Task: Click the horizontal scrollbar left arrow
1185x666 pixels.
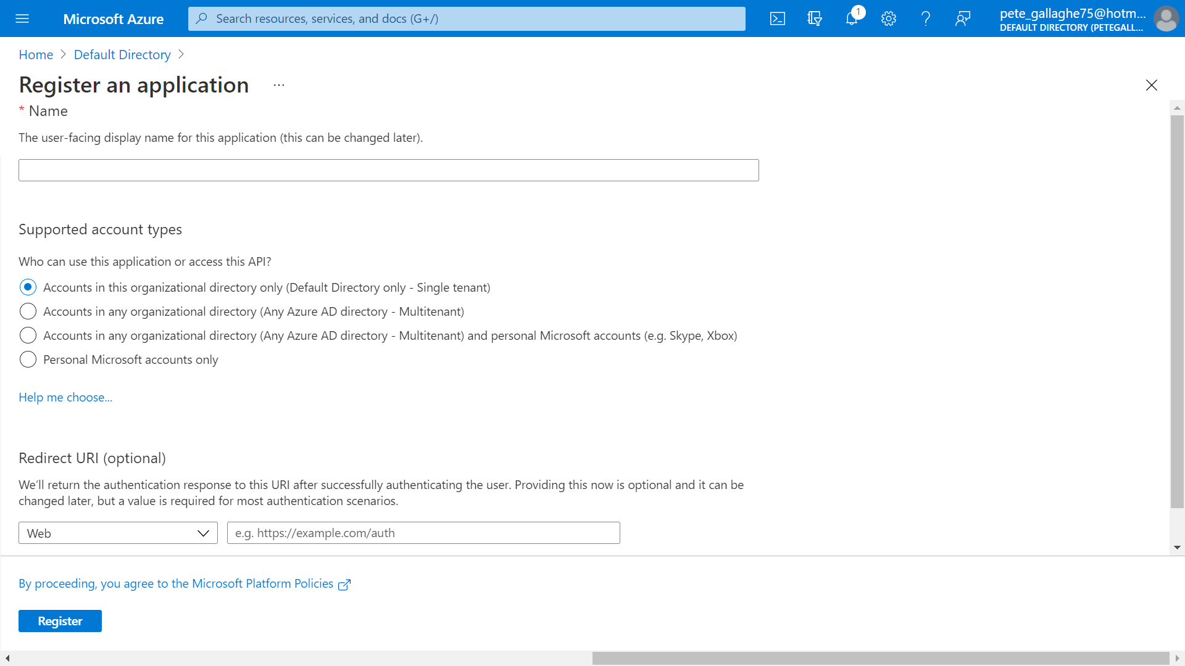Action: pos(7,659)
